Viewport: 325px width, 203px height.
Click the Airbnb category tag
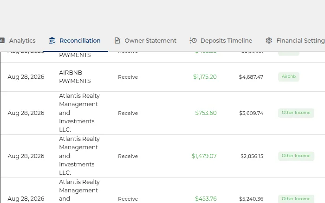(288, 76)
